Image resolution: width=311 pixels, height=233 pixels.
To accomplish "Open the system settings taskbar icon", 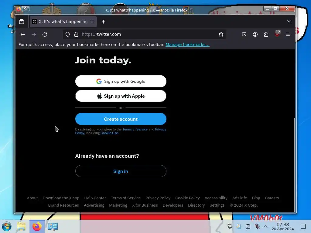I will click(53, 226).
